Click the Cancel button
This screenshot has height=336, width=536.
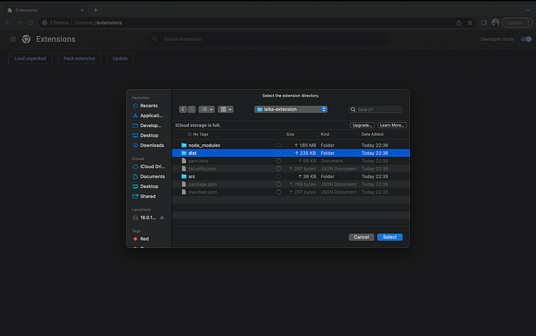[361, 237]
